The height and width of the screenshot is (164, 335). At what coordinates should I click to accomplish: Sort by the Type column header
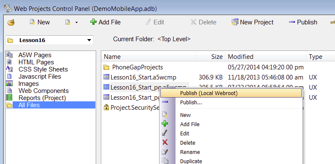(x=321, y=57)
